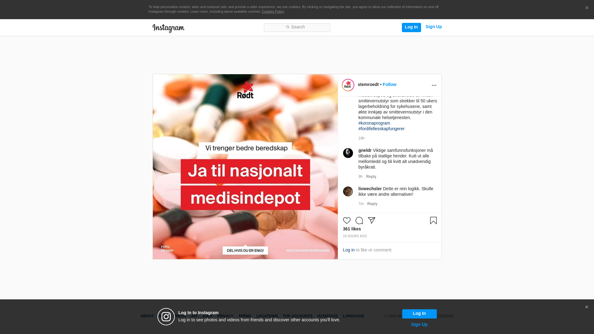View gneldr's avatar
Viewport: 594px width, 334px height.
(x=348, y=153)
